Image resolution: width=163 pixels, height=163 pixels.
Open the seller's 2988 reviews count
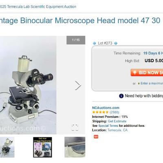click(115, 112)
